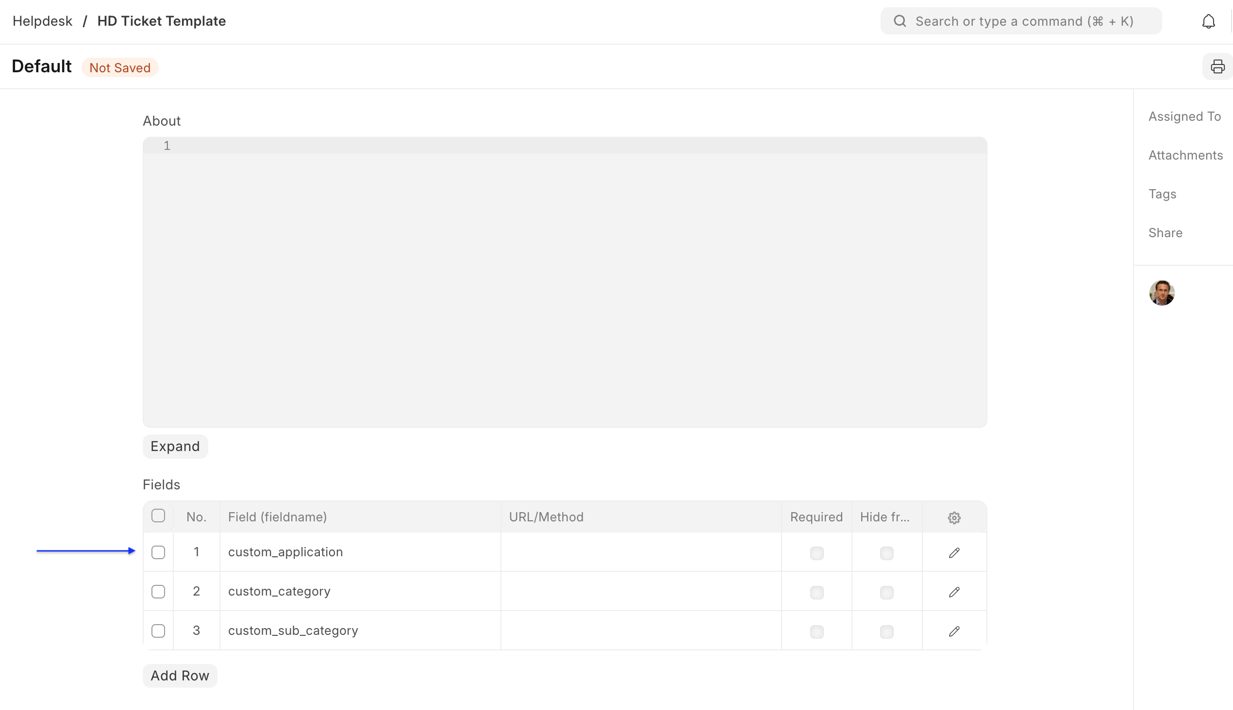This screenshot has width=1233, height=710.
Task: Edit custom_application row with pencil icon
Action: pos(954,552)
